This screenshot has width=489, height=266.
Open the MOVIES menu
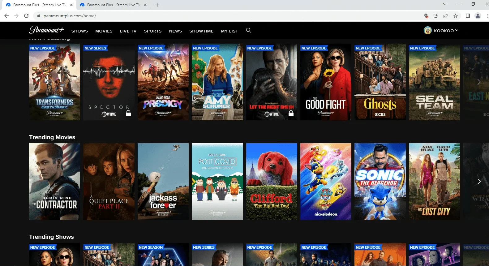click(x=104, y=31)
